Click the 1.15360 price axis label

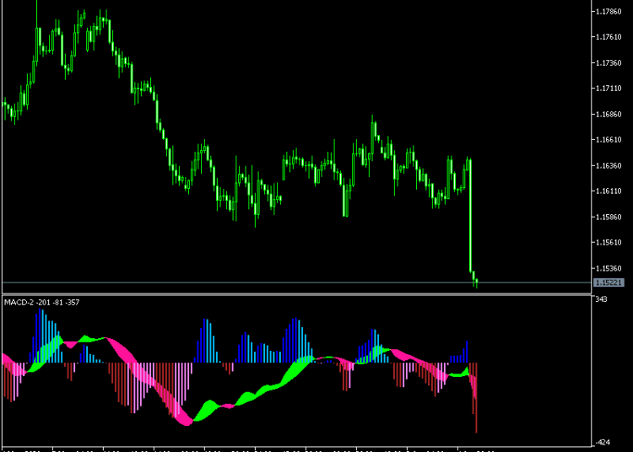tap(609, 268)
